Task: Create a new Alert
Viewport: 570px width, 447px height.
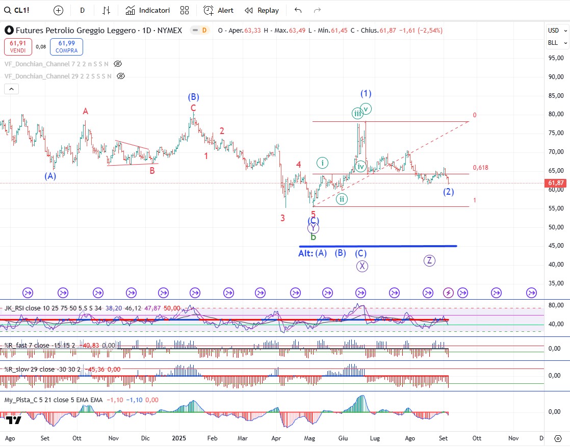Action: pos(218,10)
